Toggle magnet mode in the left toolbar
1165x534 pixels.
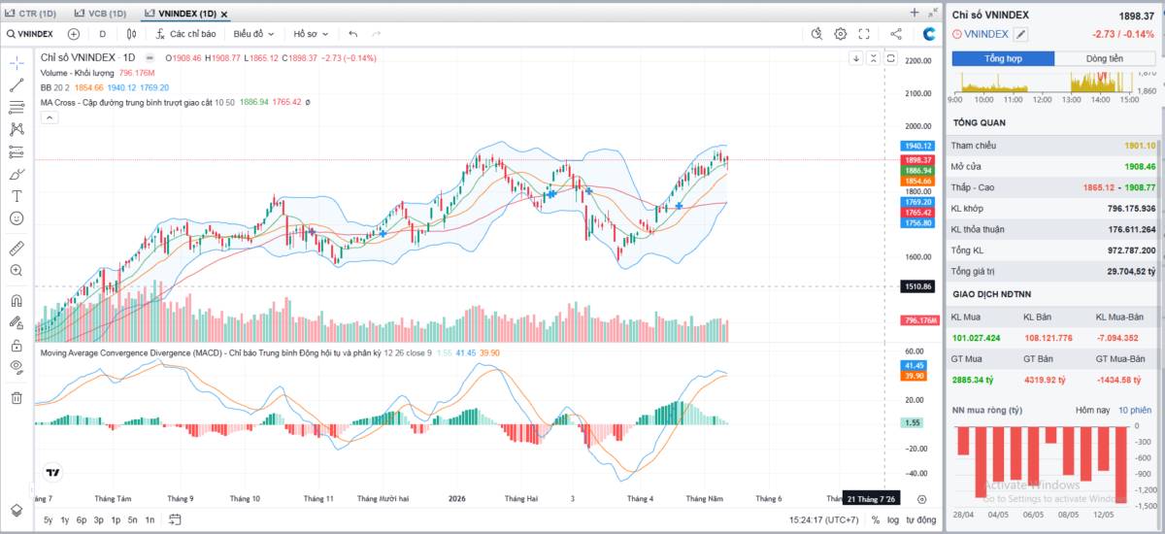point(17,300)
